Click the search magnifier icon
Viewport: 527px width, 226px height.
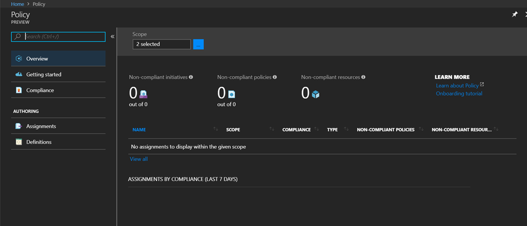(17, 37)
